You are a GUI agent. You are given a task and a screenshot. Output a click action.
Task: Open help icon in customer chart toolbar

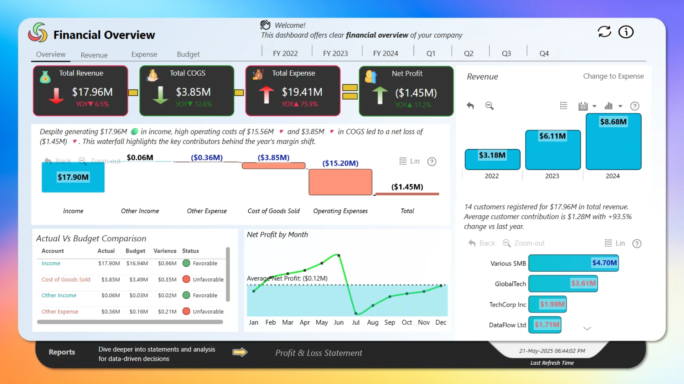click(637, 244)
